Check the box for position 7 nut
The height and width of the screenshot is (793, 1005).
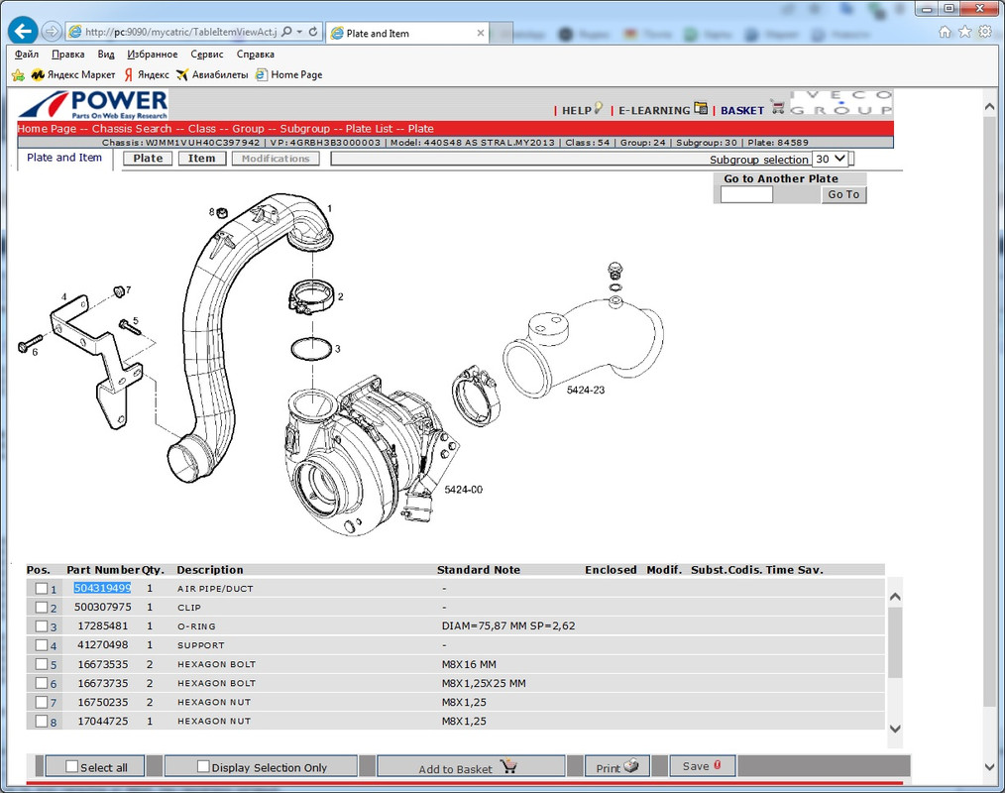click(42, 702)
